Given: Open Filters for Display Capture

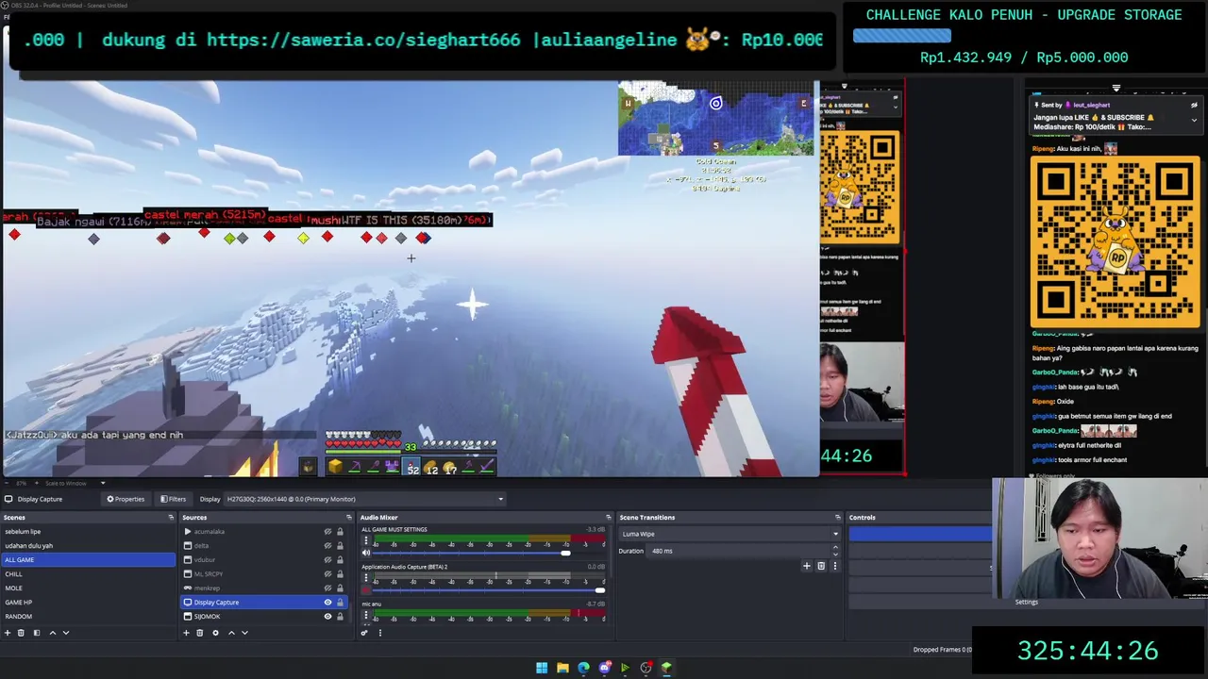Looking at the screenshot, I should pos(173,499).
